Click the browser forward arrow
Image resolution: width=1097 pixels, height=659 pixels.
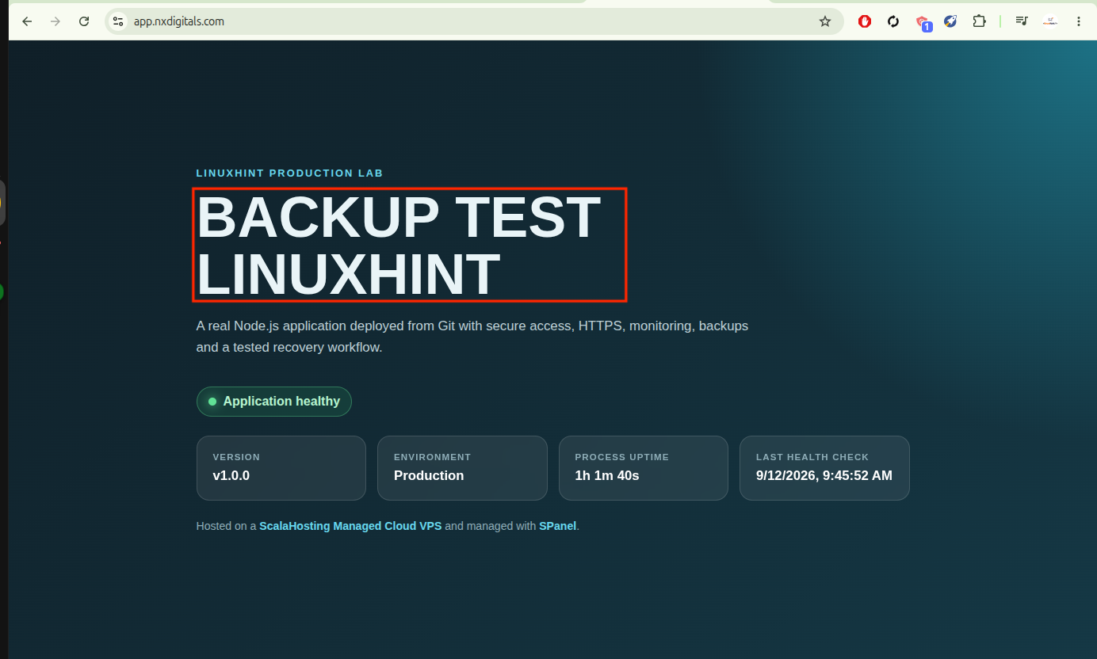pos(55,21)
